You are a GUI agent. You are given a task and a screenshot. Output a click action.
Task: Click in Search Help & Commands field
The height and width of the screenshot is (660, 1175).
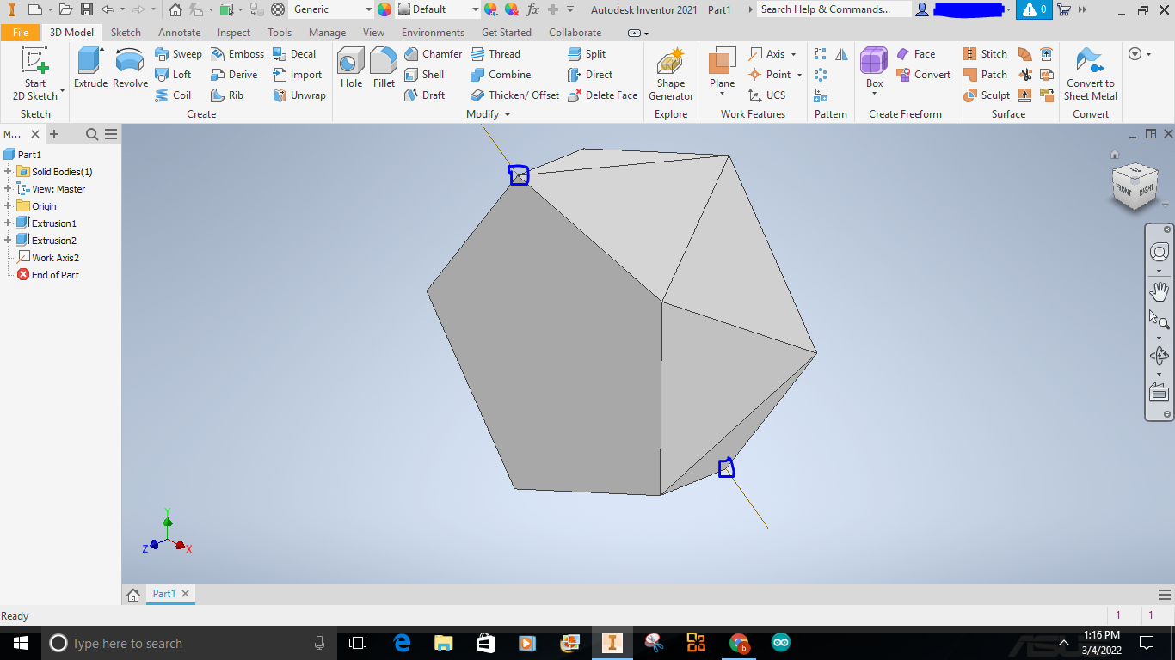[833, 9]
